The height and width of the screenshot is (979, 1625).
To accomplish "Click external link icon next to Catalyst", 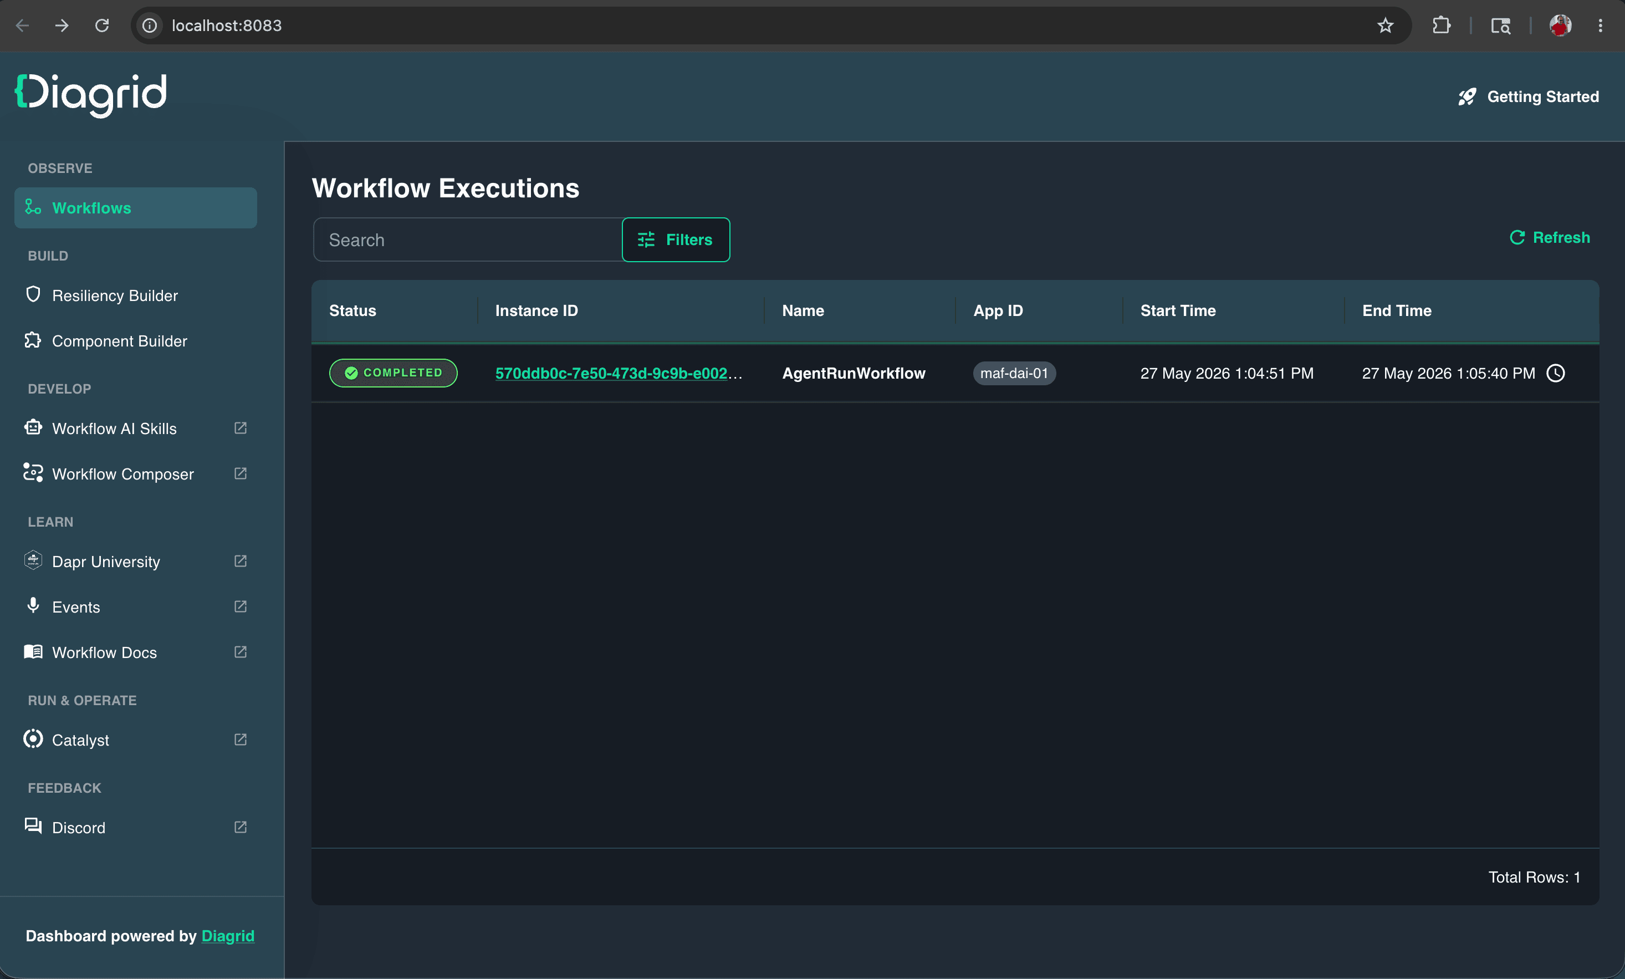I will [241, 740].
